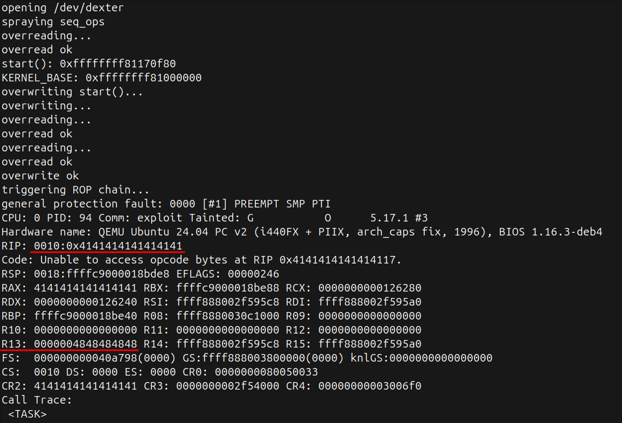Viewport: 622px width, 423px height.
Task: Click the underlined R13 register value
Action: pos(85,344)
